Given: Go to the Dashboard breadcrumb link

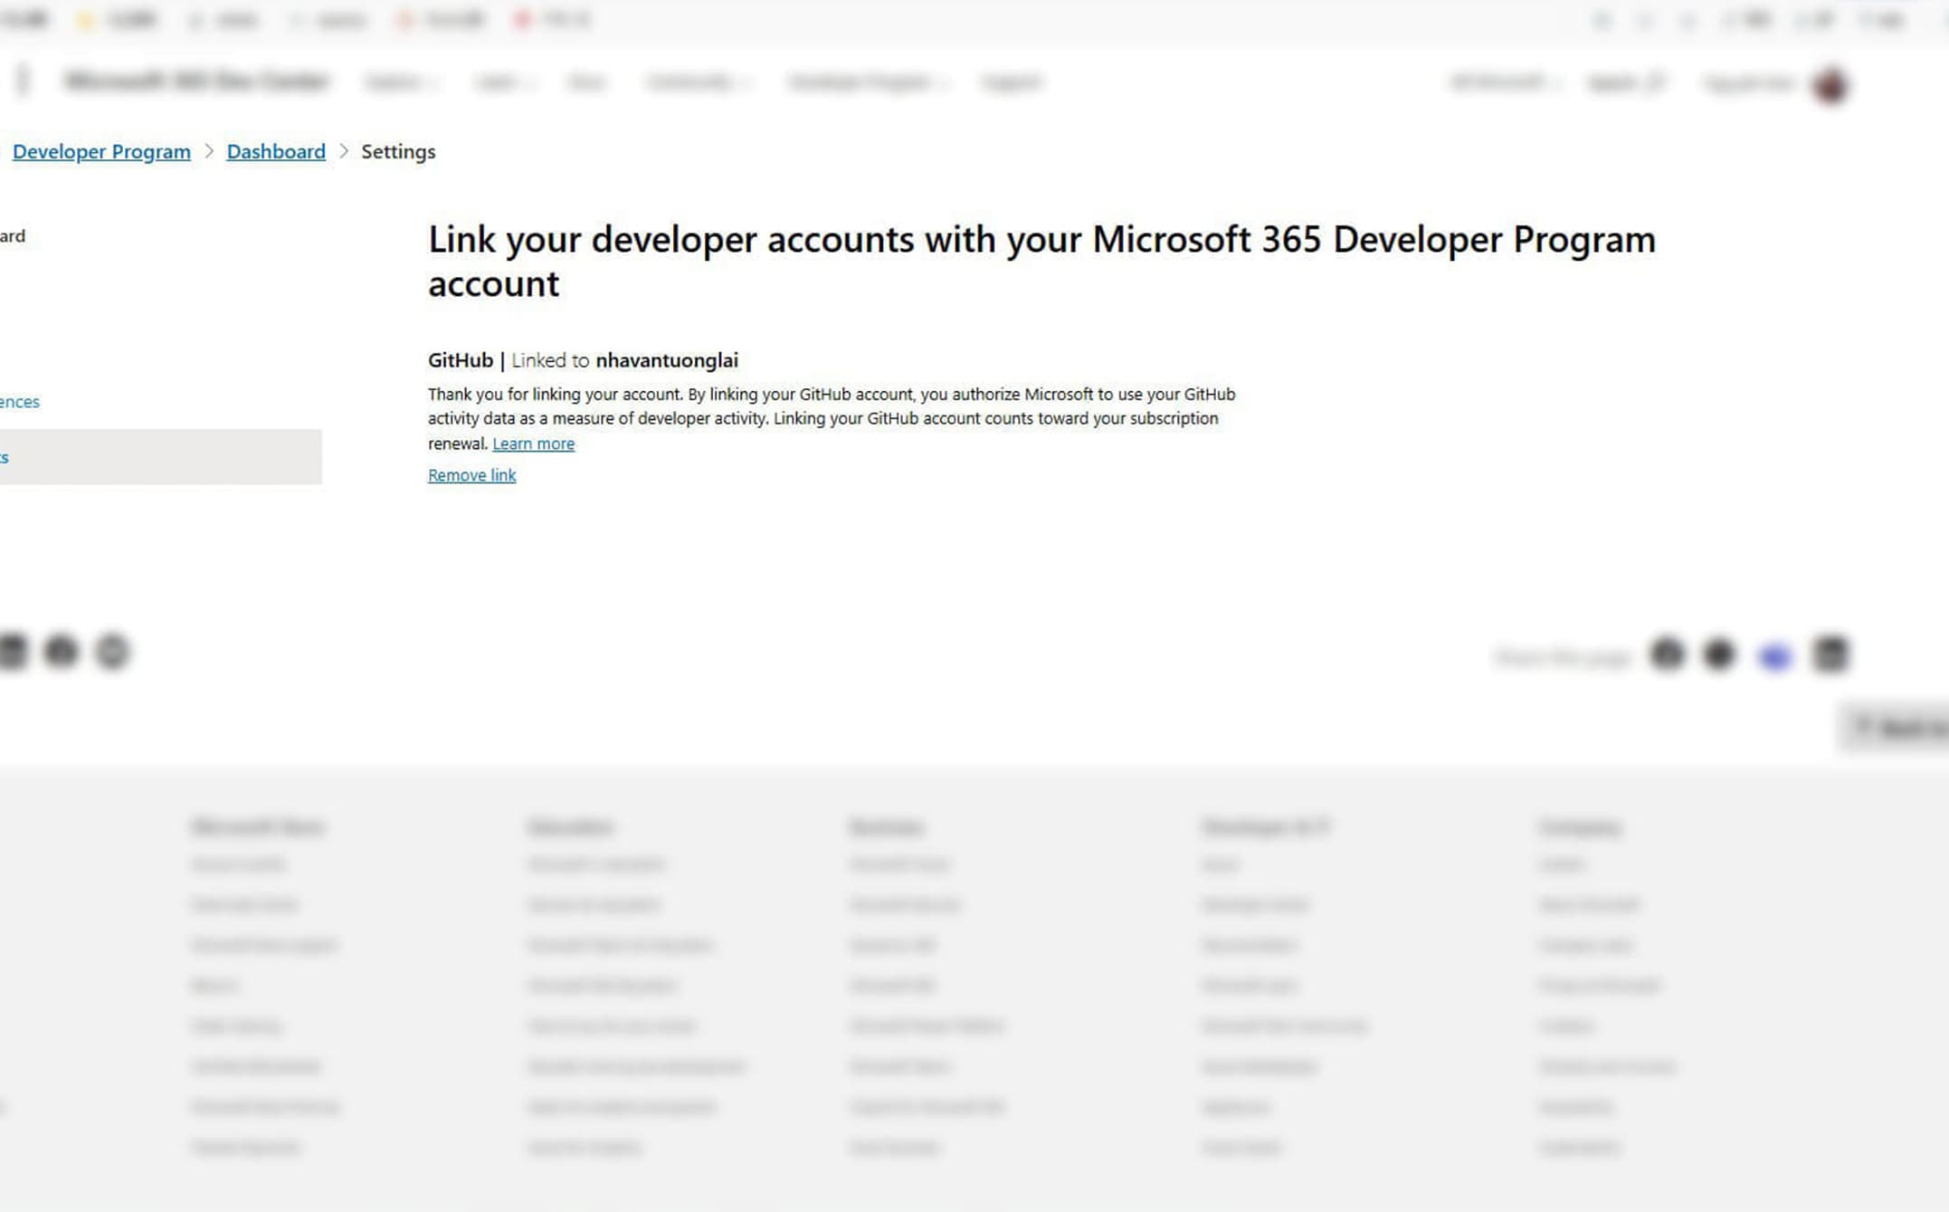Looking at the screenshot, I should click(276, 151).
